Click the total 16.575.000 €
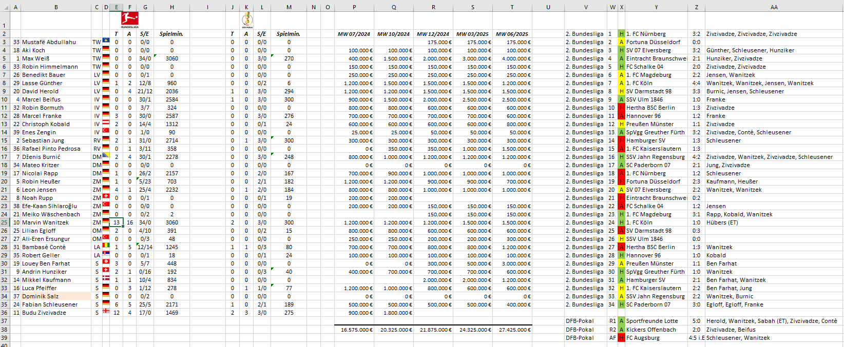 (x=357, y=330)
